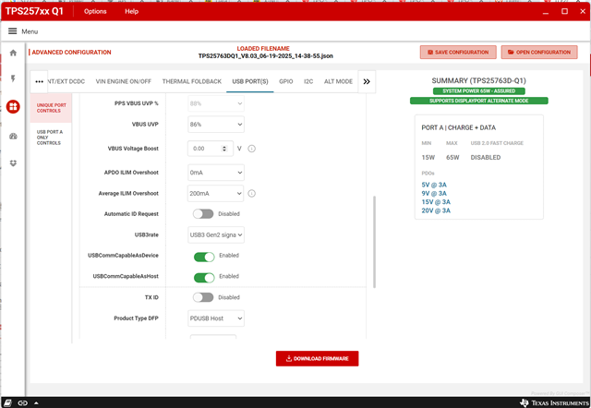Click DOWNLOAD FIRMWARE button

point(317,358)
